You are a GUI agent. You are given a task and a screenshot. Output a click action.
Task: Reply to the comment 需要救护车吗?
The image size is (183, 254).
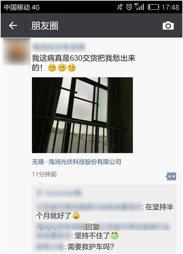pos(75,247)
